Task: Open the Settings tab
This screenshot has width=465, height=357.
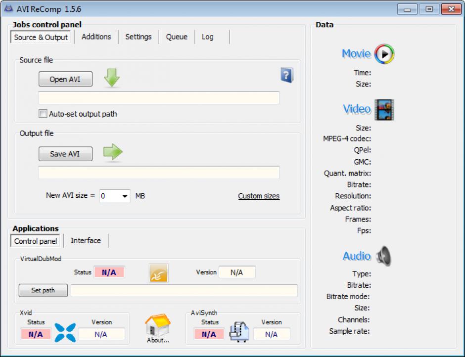Action: 138,37
